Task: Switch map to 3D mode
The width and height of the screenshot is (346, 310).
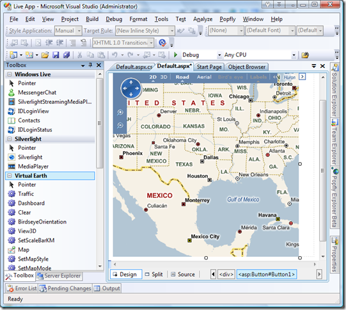Action: pos(164,77)
